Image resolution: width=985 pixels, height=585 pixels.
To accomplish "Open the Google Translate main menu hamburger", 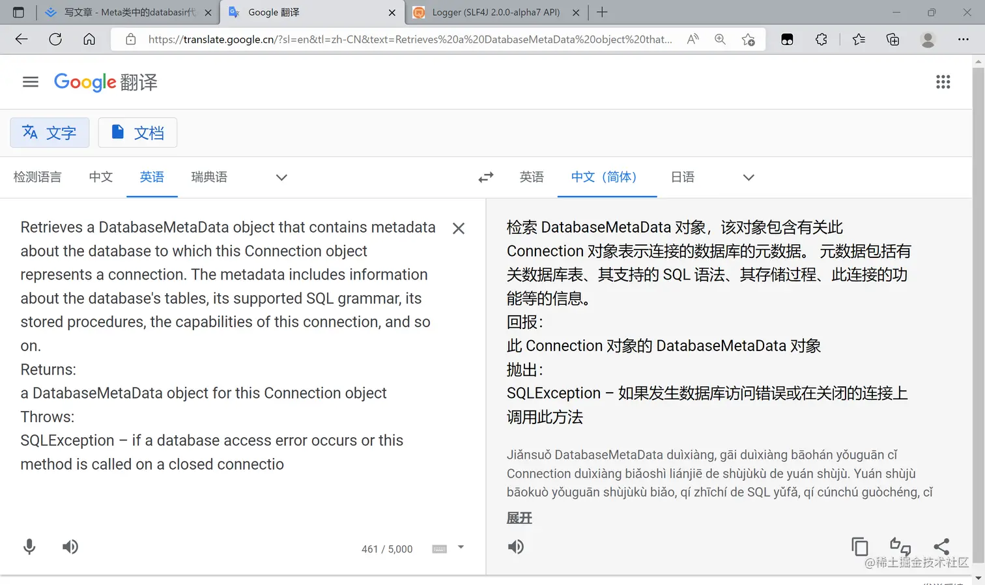I will pyautogui.click(x=31, y=82).
